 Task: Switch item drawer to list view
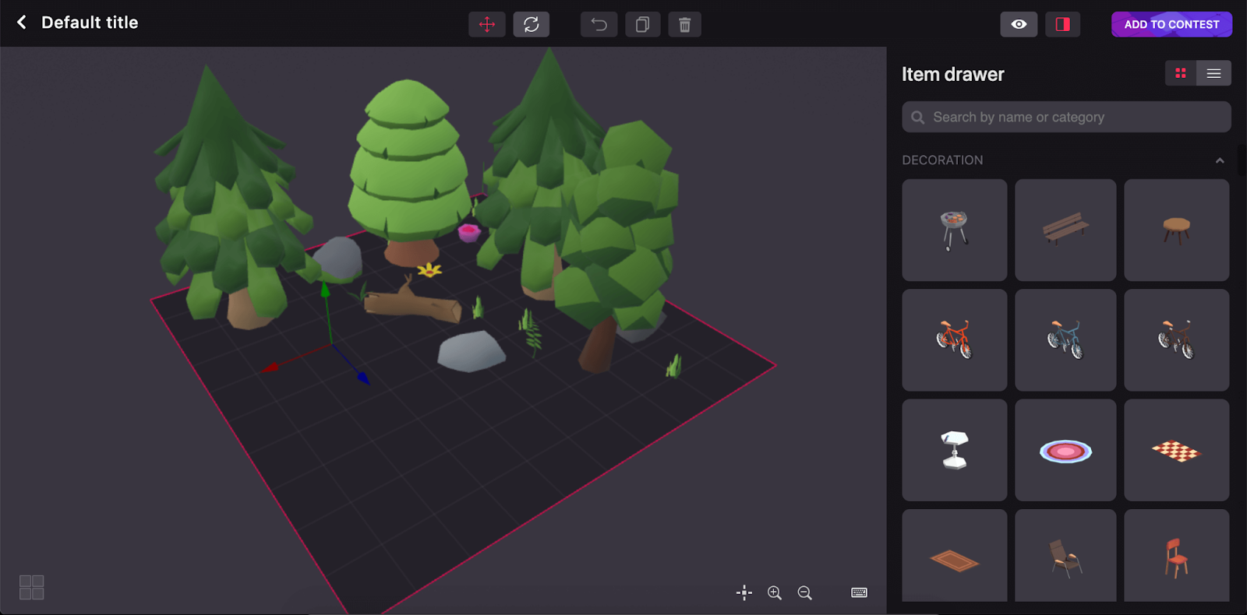[1213, 73]
